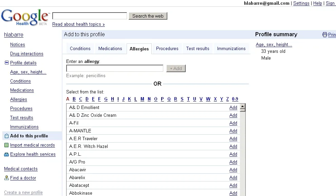Add A& D Zinc Oxide Cream allergy
Viewport: 336px width, 196px height.
[233, 115]
